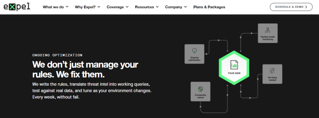Select the Pipeline health monitoring label
Image resolution: width=319 pixels, height=118 pixels.
[268, 38]
